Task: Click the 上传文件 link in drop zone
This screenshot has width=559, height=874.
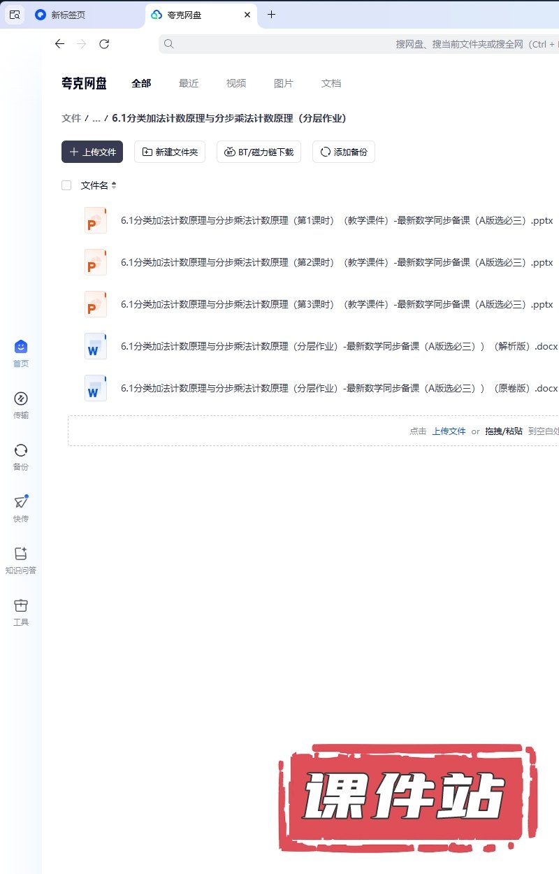Action: (x=449, y=431)
